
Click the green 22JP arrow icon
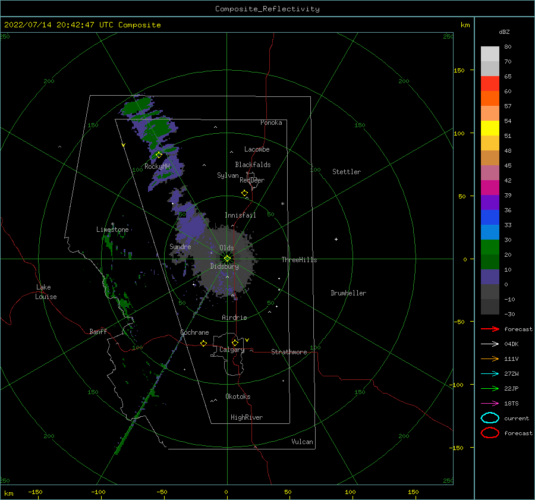click(490, 388)
